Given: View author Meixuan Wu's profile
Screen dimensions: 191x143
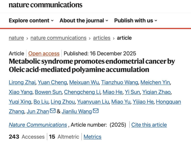Looking at the screenshot, I should (84, 82).
